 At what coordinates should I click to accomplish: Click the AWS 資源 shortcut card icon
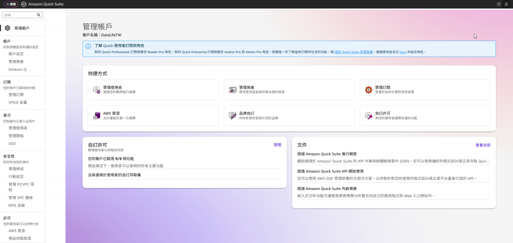[97, 115]
